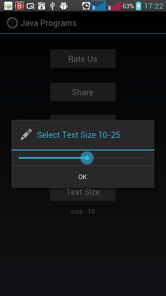Viewport: 166px width, 296px height.
Task: Tap the first notification icon in status bar
Action: click(x=8, y=6)
